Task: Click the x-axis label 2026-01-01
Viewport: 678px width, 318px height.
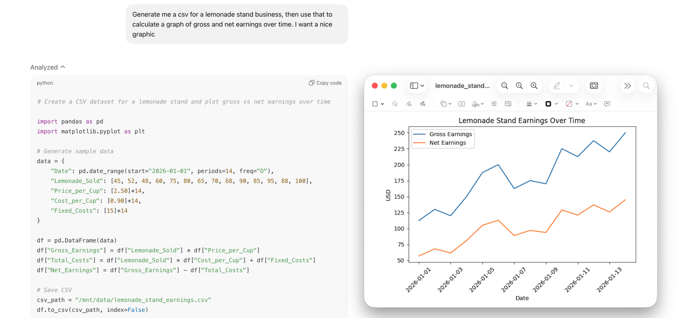Action: [x=418, y=280]
